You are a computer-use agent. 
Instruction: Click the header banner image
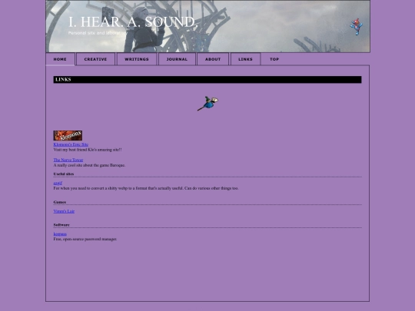(207, 26)
